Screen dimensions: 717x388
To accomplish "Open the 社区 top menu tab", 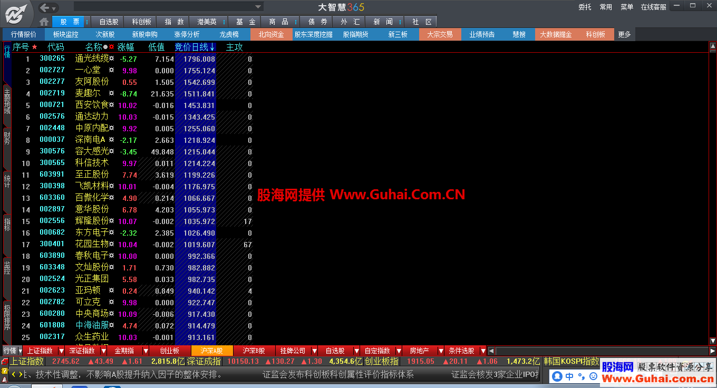I will coord(422,22).
